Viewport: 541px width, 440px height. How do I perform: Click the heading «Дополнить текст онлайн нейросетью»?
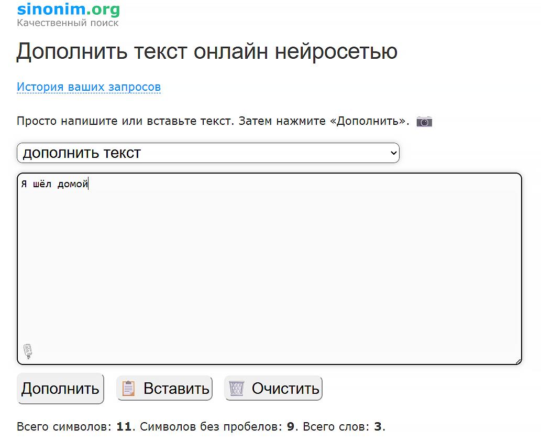[207, 51]
